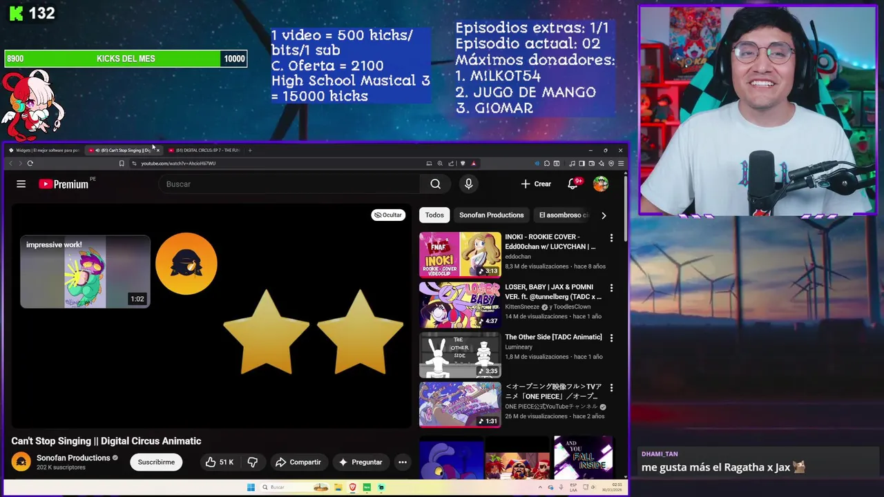884x497 pixels.
Task: Click the browser address bar URL
Action: click(178, 164)
